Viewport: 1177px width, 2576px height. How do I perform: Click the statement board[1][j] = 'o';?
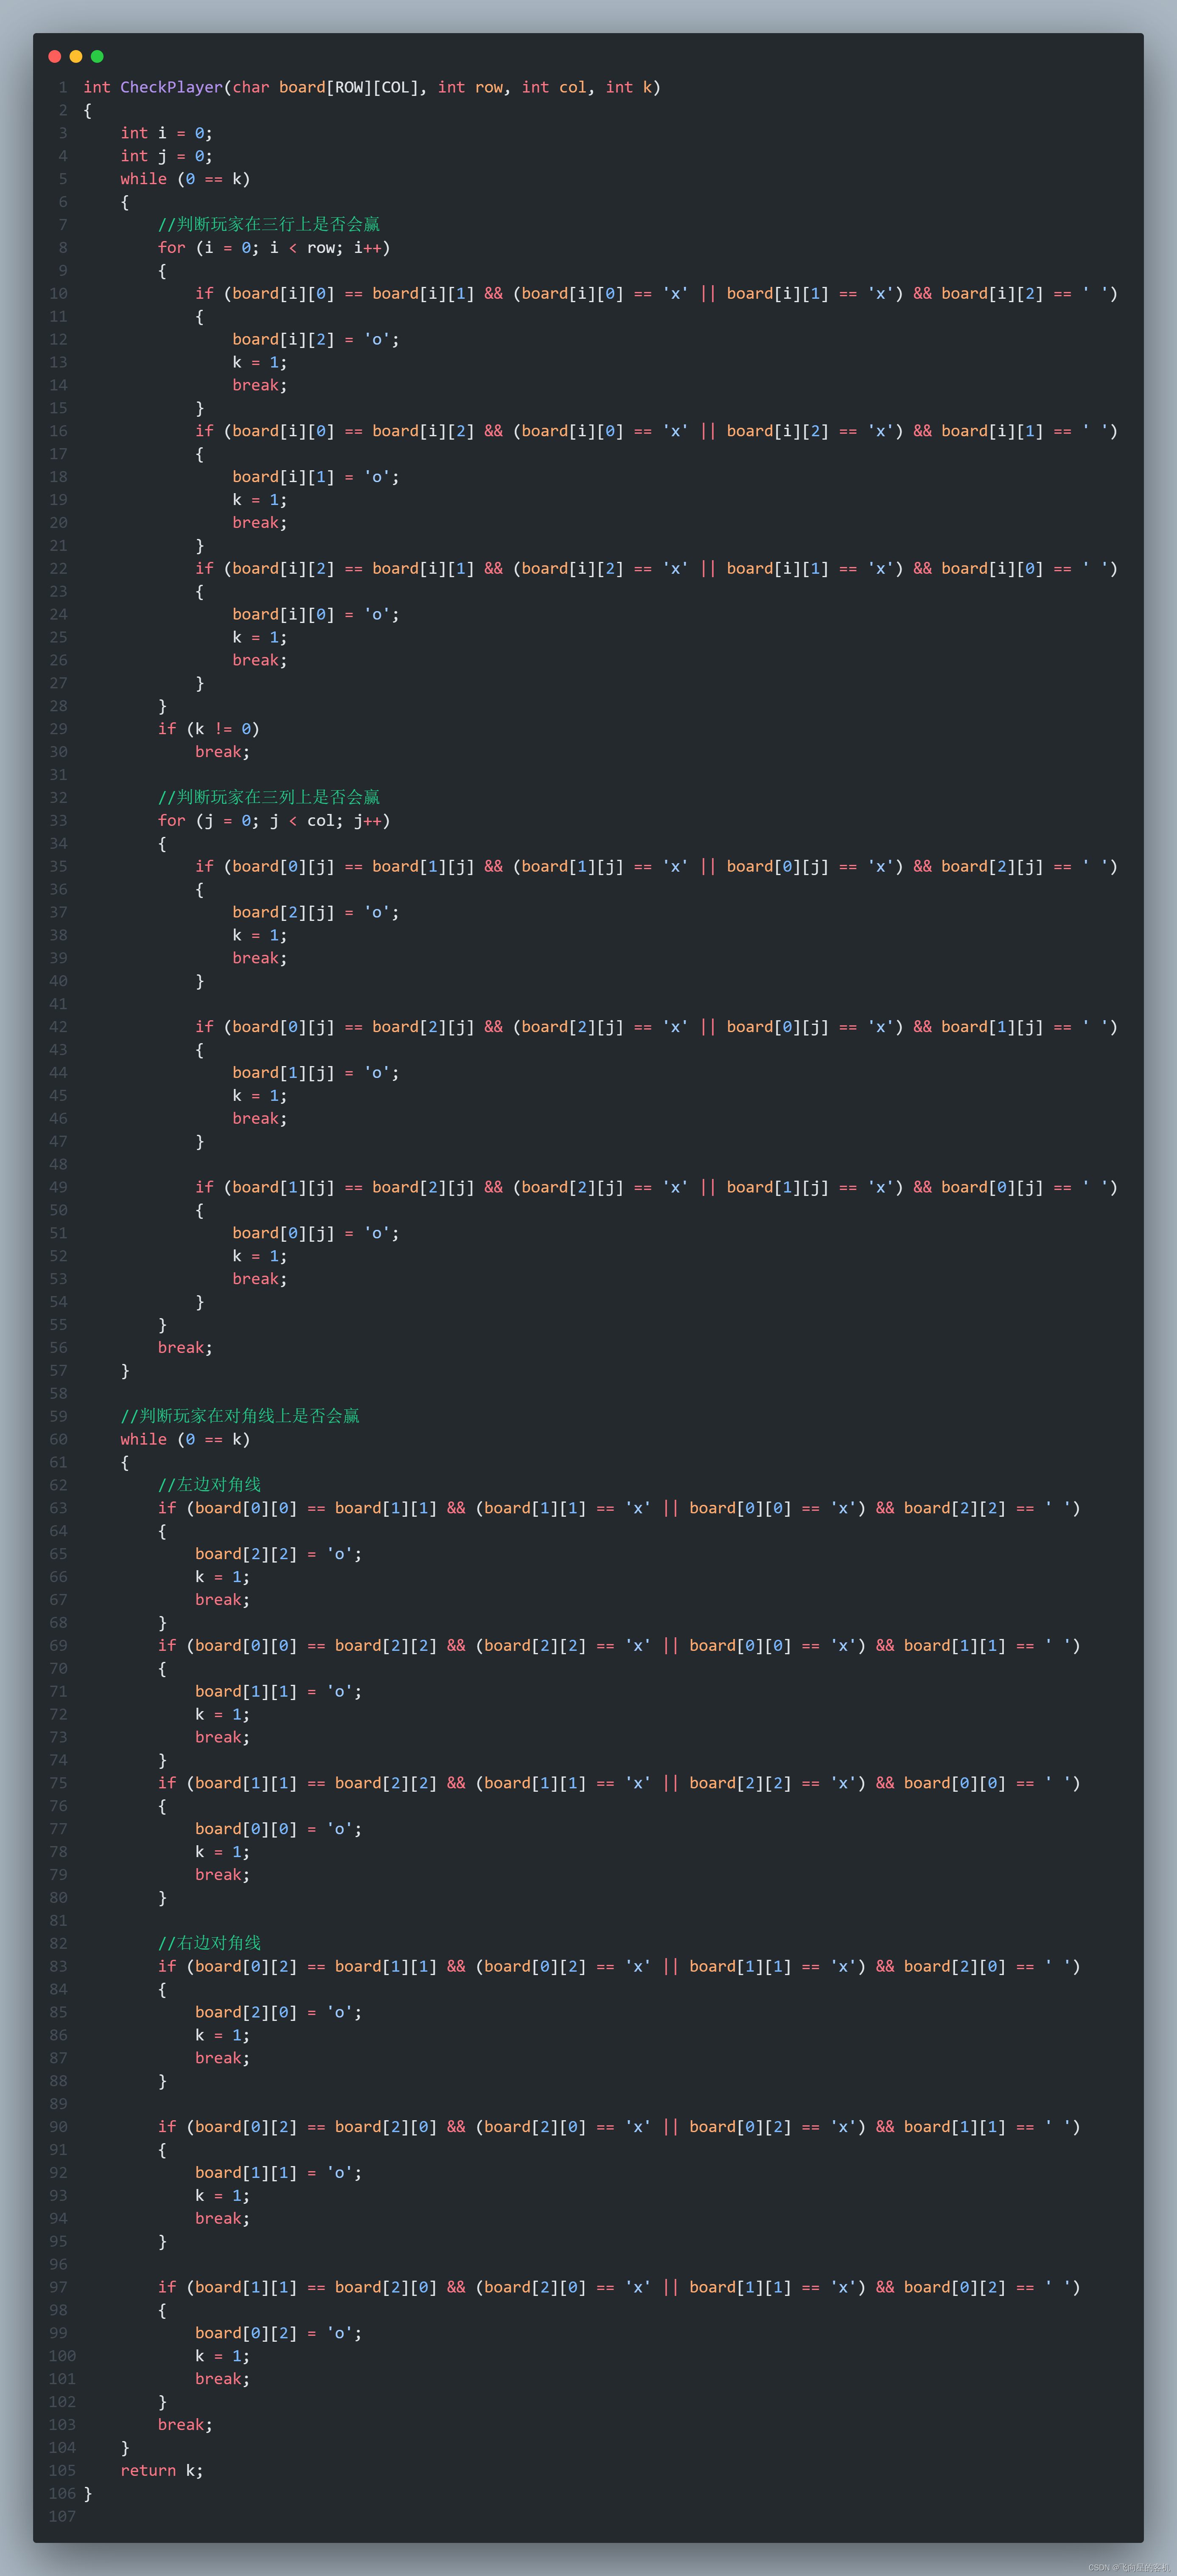point(316,1072)
